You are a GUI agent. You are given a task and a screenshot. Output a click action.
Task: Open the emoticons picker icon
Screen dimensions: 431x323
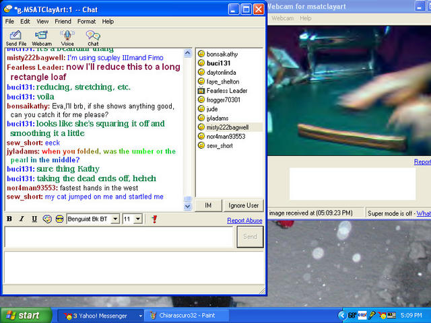point(59,219)
